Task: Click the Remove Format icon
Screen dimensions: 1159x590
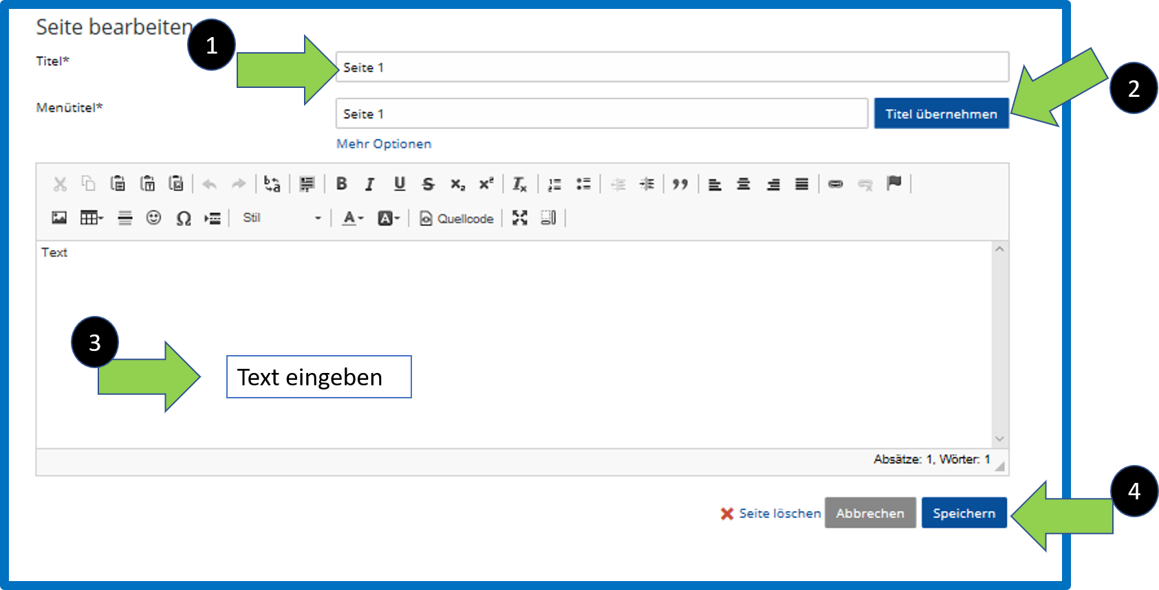Action: [520, 184]
